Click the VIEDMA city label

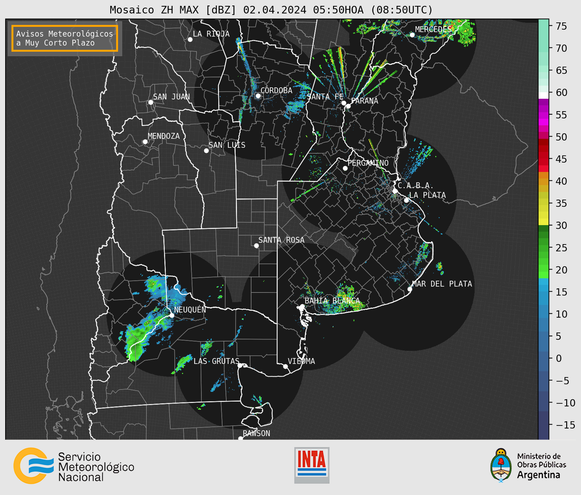tap(301, 361)
